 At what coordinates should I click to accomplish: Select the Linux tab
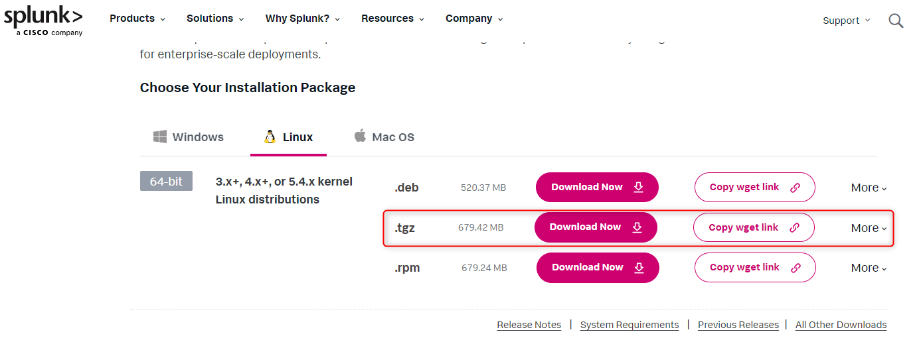pyautogui.click(x=288, y=137)
